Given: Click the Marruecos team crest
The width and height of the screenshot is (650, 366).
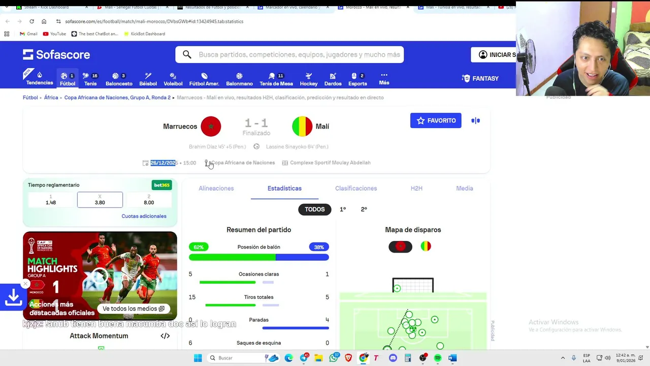Looking at the screenshot, I should (x=211, y=127).
